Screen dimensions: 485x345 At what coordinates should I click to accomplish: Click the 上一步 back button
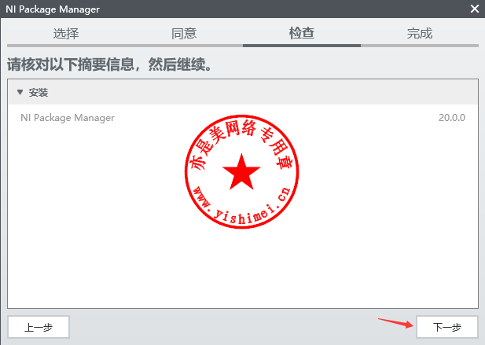click(39, 327)
